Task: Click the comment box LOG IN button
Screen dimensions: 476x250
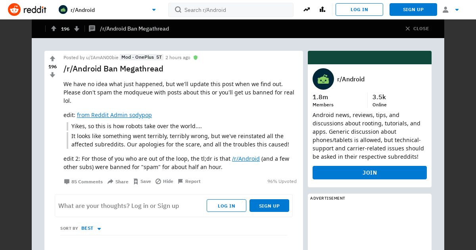Action: pyautogui.click(x=226, y=206)
